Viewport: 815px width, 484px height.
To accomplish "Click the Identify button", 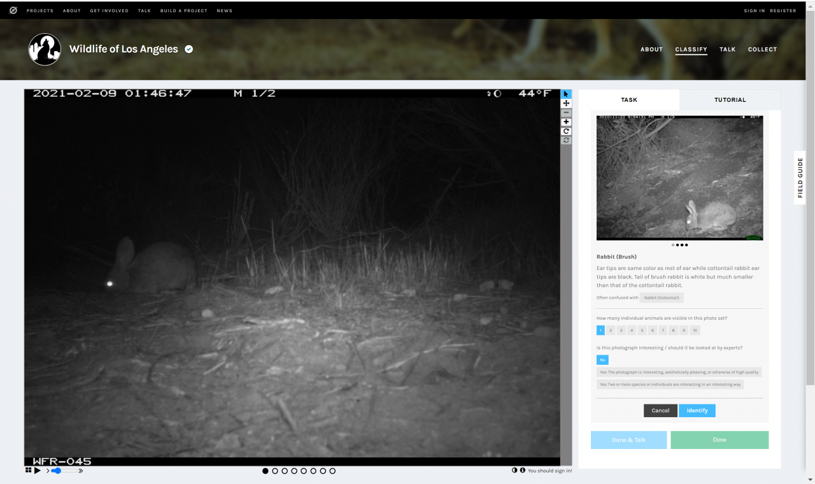I will coord(697,411).
